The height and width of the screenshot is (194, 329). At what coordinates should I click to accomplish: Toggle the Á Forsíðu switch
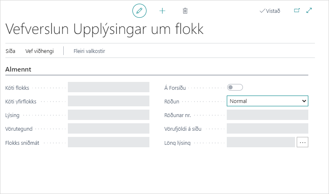(235, 87)
